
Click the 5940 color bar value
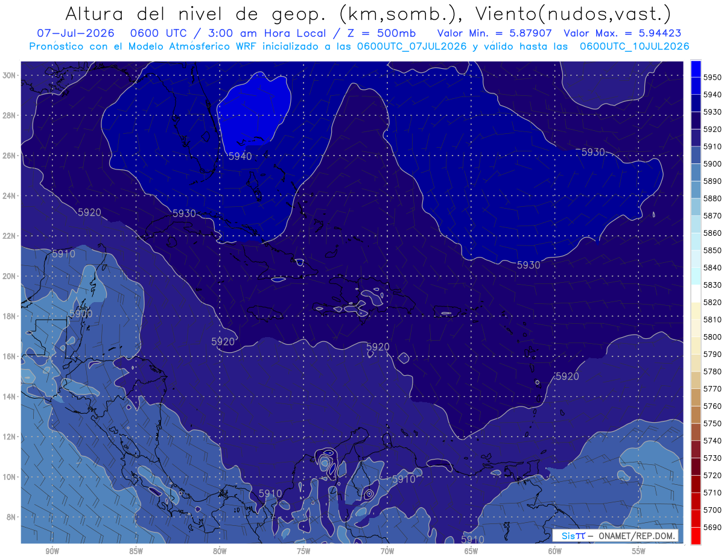pyautogui.click(x=713, y=95)
